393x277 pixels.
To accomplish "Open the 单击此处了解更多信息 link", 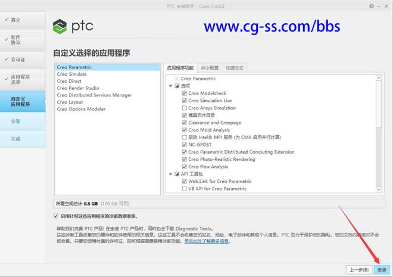I will [x=207, y=241].
